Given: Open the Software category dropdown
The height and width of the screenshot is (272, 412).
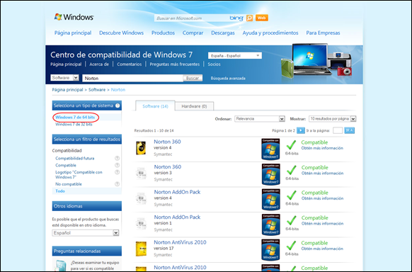Looking at the screenshot, I should (64, 77).
